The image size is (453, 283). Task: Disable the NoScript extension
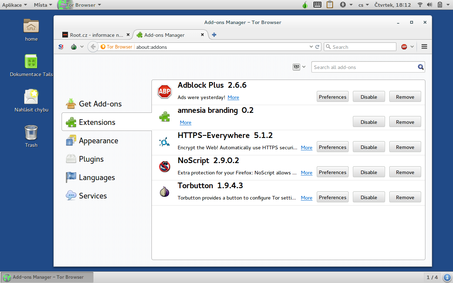[x=368, y=172]
